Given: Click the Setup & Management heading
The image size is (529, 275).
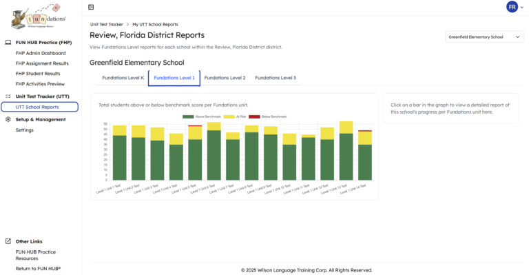Looking at the screenshot, I should pos(41,119).
